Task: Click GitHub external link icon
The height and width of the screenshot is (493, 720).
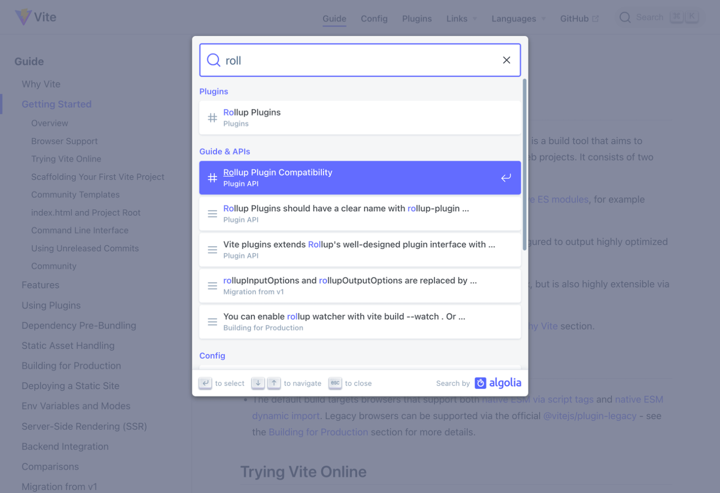Action: 596,19
